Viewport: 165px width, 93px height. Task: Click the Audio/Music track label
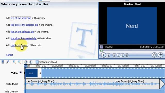coord(12,84)
